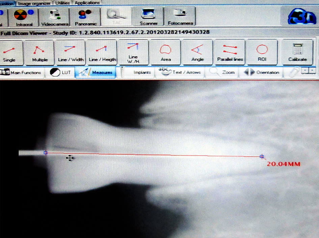
Task: Open the Calibrate calculator tool
Action: tap(297, 53)
